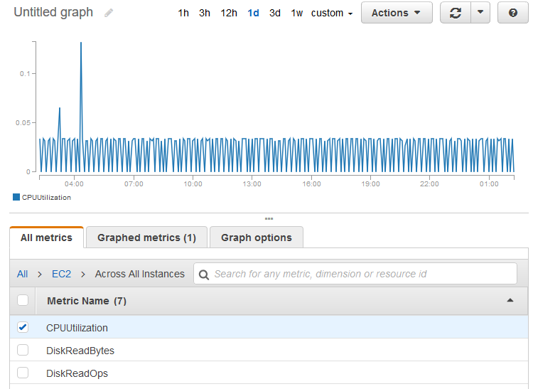The width and height of the screenshot is (533, 389).
Task: Open the Actions dropdown menu
Action: click(396, 13)
